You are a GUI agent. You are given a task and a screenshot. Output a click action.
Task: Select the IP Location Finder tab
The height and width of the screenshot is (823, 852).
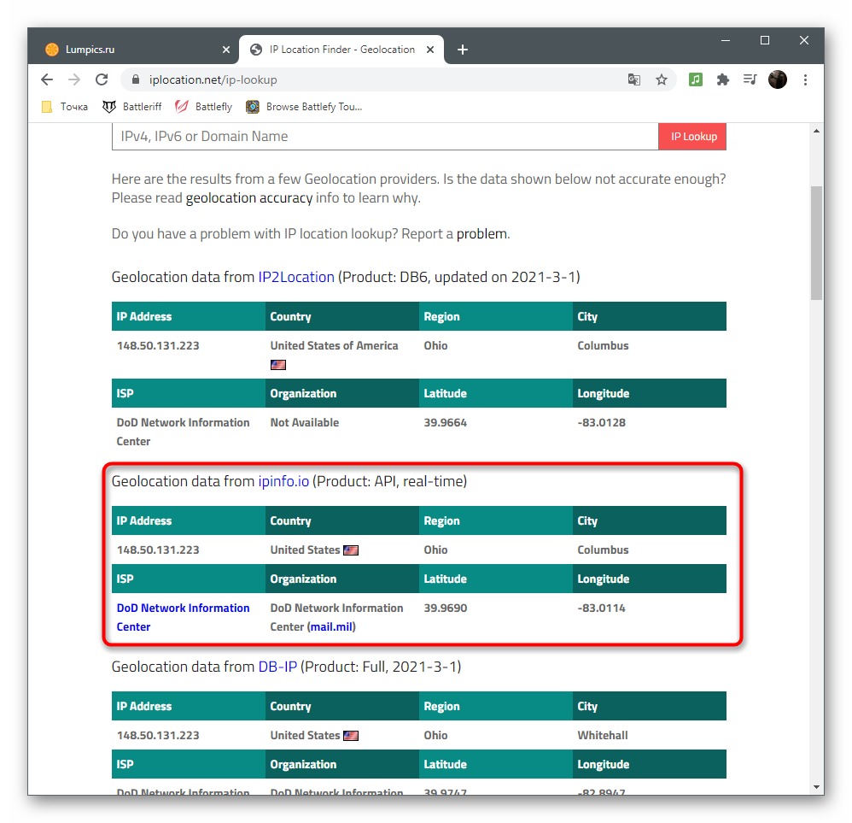pyautogui.click(x=341, y=50)
